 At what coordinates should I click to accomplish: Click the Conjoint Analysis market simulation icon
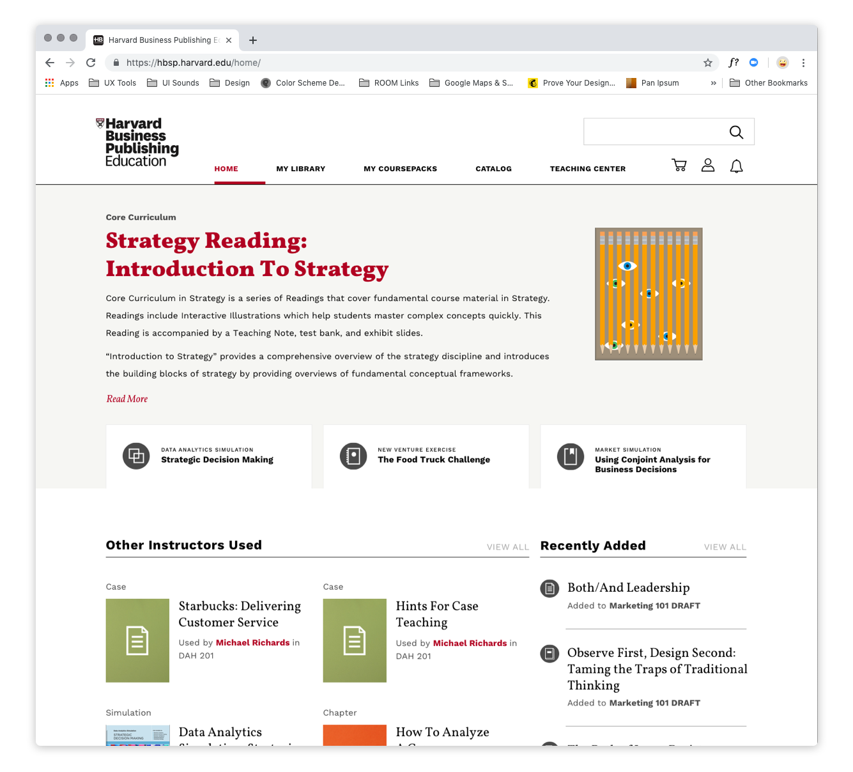[x=571, y=456]
